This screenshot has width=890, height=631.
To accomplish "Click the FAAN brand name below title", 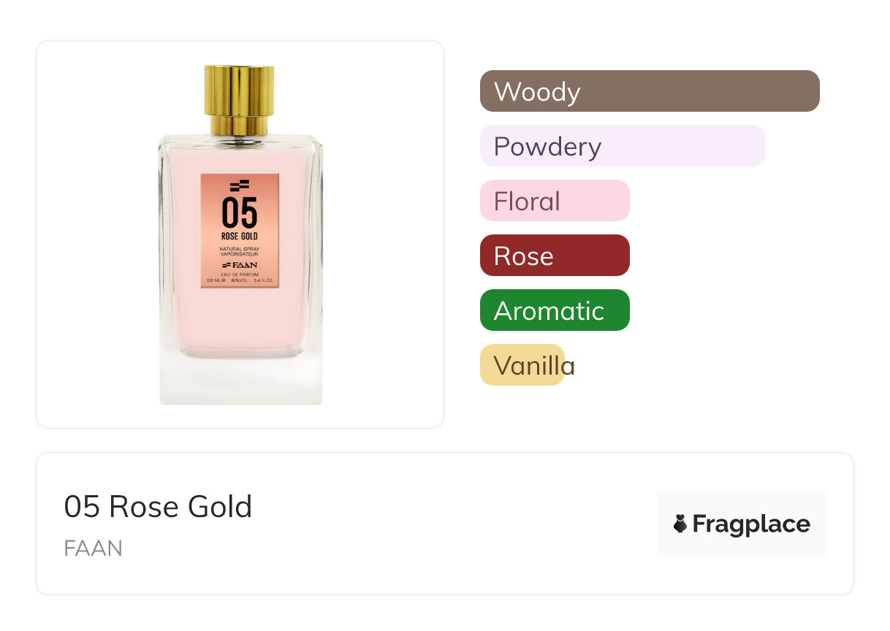I will [93, 548].
